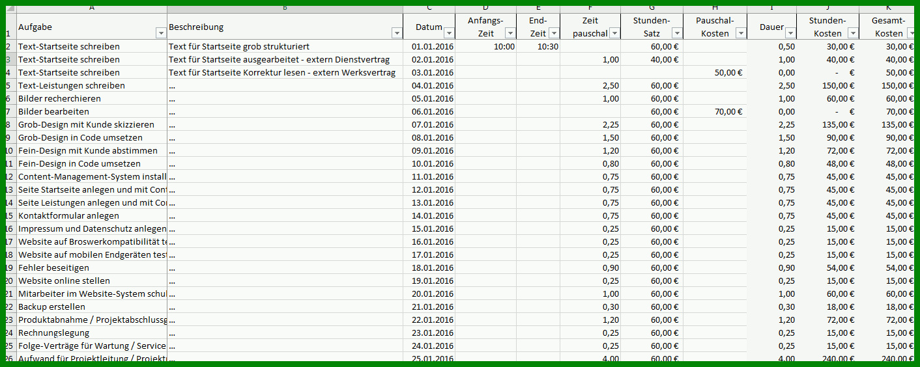
Task: Open the Dauer column filter dropdown
Action: point(790,33)
